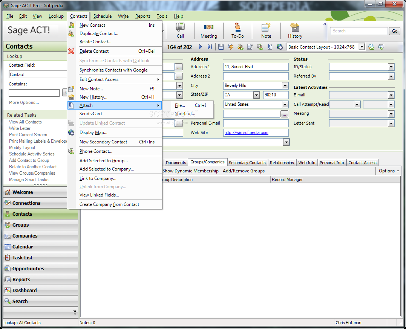Click the paperclip attach toolbar icon
The image size is (406, 329).
click(x=270, y=47)
